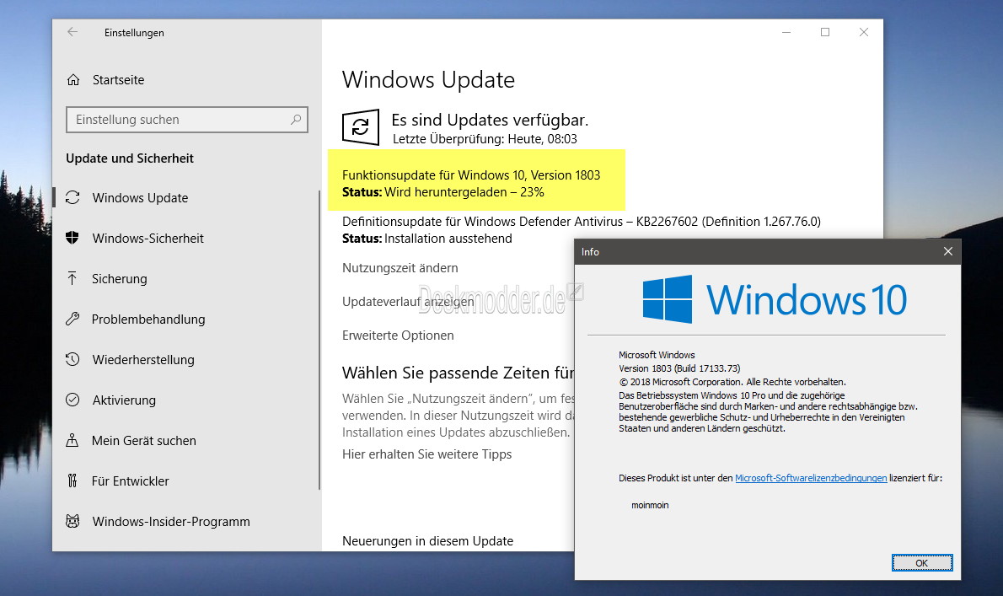Minimize the Einstellungen window
The image size is (1003, 596).
point(786,32)
